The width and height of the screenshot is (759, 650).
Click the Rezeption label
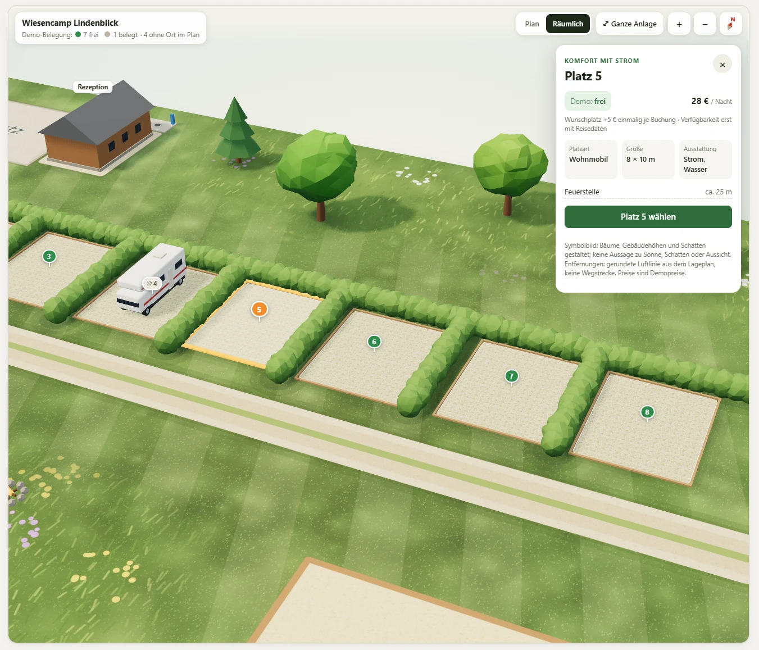point(93,87)
